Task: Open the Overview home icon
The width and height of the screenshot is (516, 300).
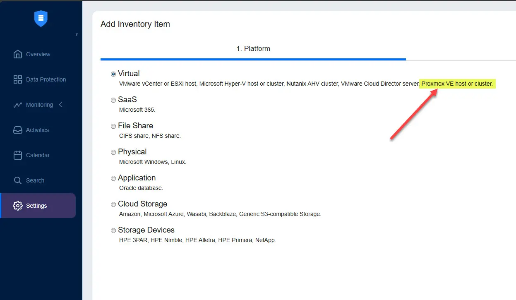Action: pyautogui.click(x=18, y=54)
